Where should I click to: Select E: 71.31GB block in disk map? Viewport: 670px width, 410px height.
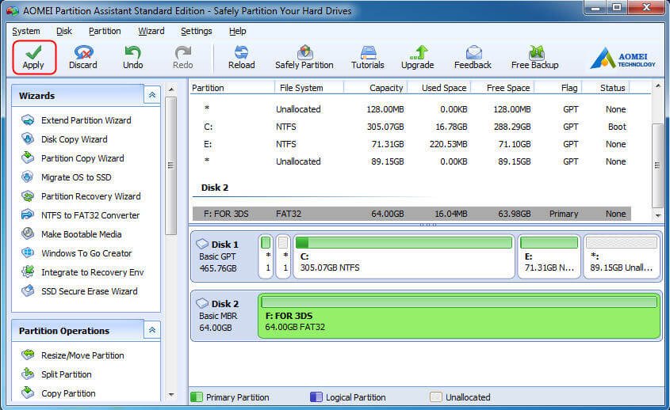[x=549, y=256]
